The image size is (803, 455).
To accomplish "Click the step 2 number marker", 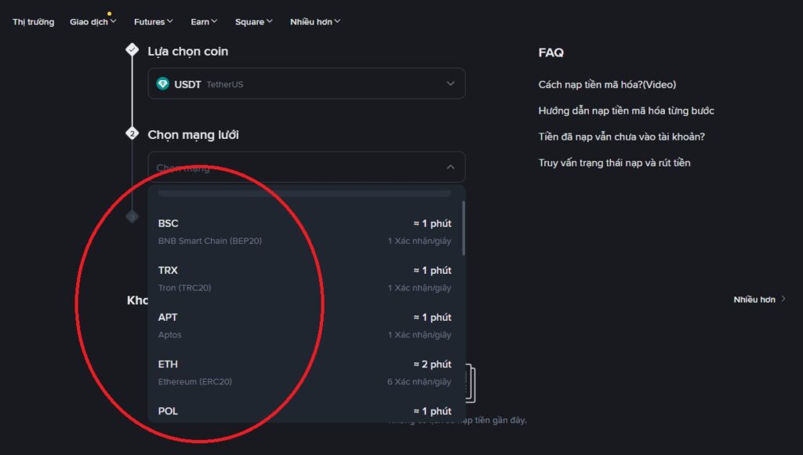I will [133, 133].
